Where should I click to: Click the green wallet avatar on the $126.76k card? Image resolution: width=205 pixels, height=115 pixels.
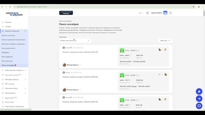coord(122,50)
